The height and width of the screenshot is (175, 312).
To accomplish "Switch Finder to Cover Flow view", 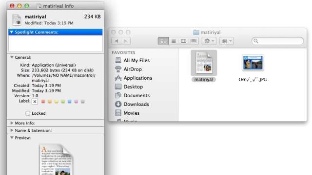I will point(193,41).
